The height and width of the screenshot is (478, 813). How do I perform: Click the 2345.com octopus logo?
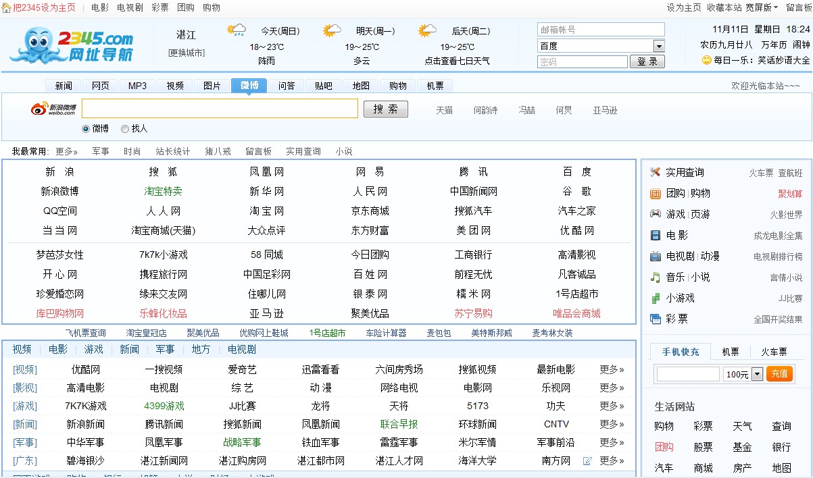point(71,45)
